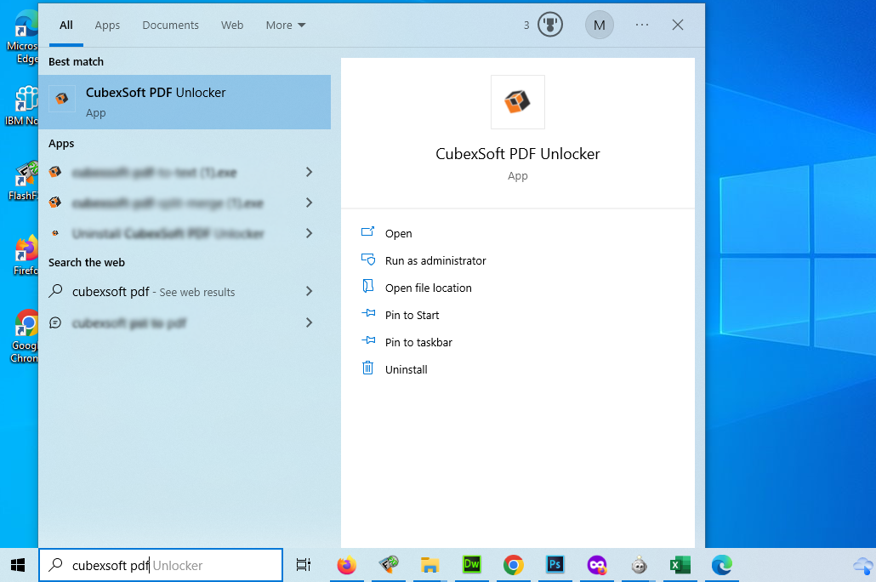Open the three-dots options menu
This screenshot has width=876, height=582.
pyautogui.click(x=642, y=26)
